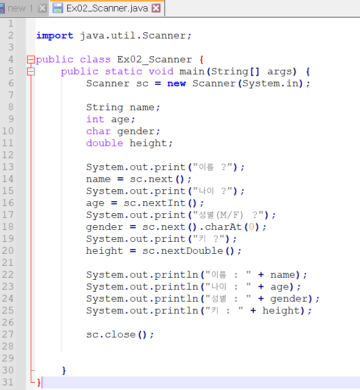Image resolution: width=360 pixels, height=390 pixels.
Task: Select the Ex02_Scanner.java tab
Action: [107, 8]
